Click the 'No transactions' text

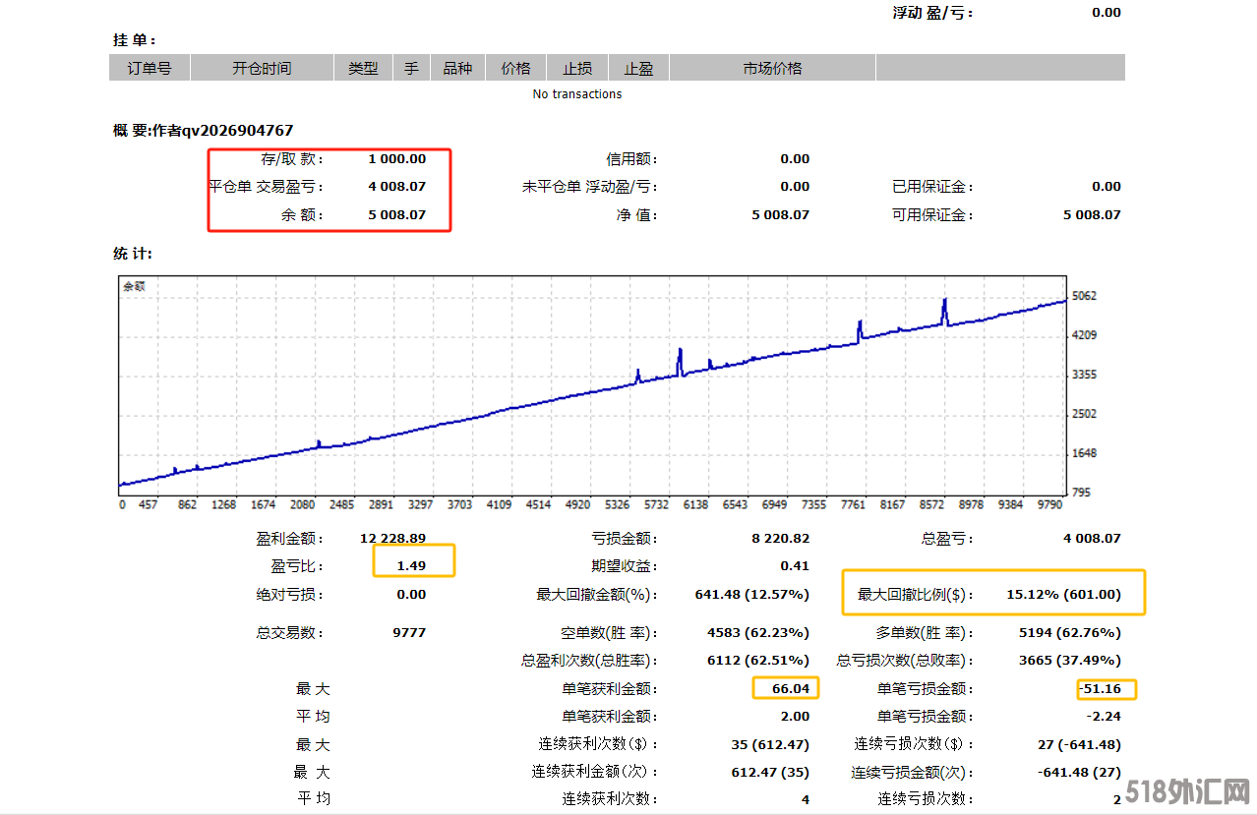[x=577, y=94]
